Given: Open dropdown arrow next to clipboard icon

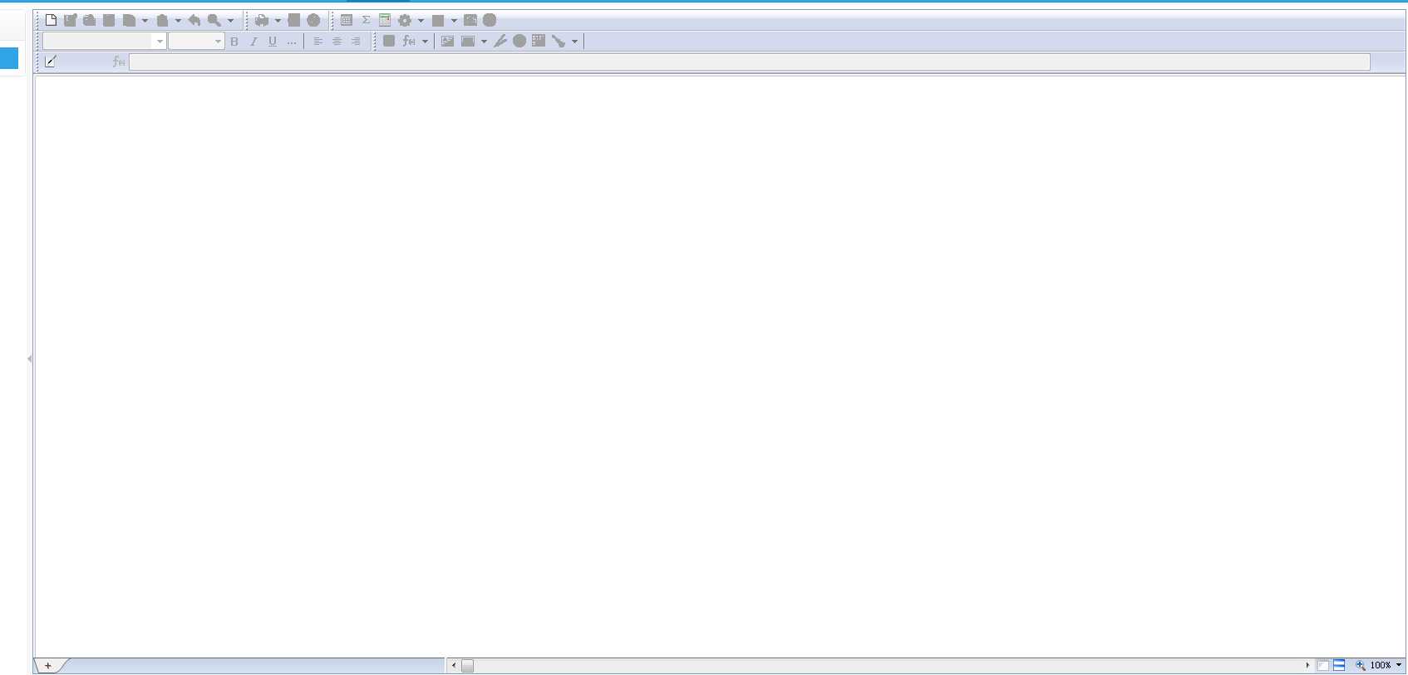Looking at the screenshot, I should [178, 21].
